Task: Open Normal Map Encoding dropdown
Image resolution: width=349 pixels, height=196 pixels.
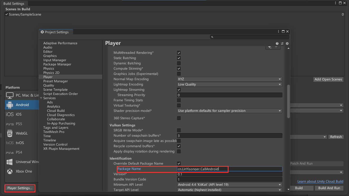Action: 230,79
